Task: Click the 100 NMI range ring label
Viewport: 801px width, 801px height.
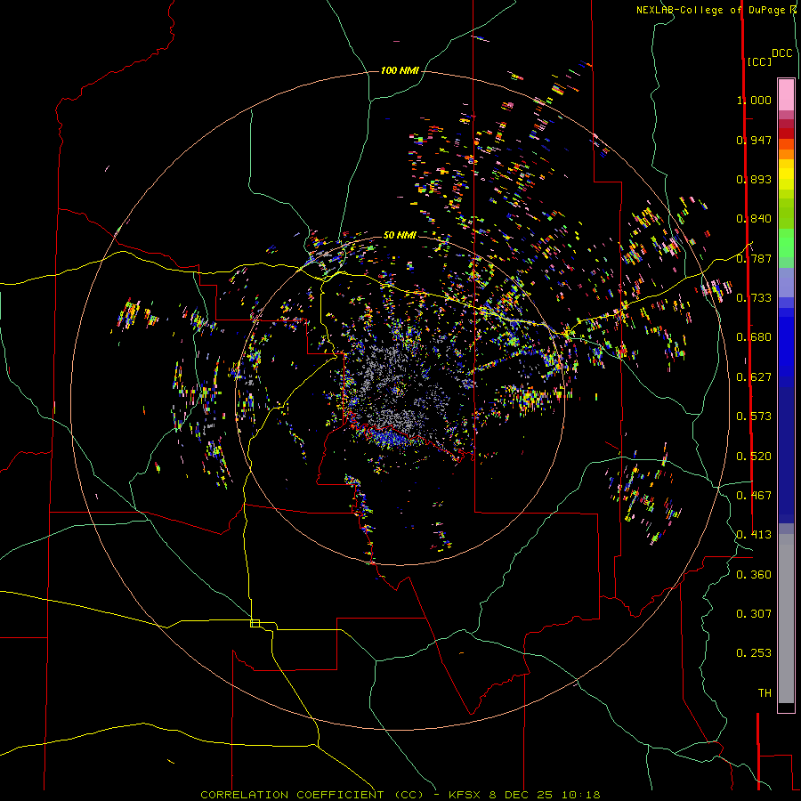Action: click(x=400, y=70)
